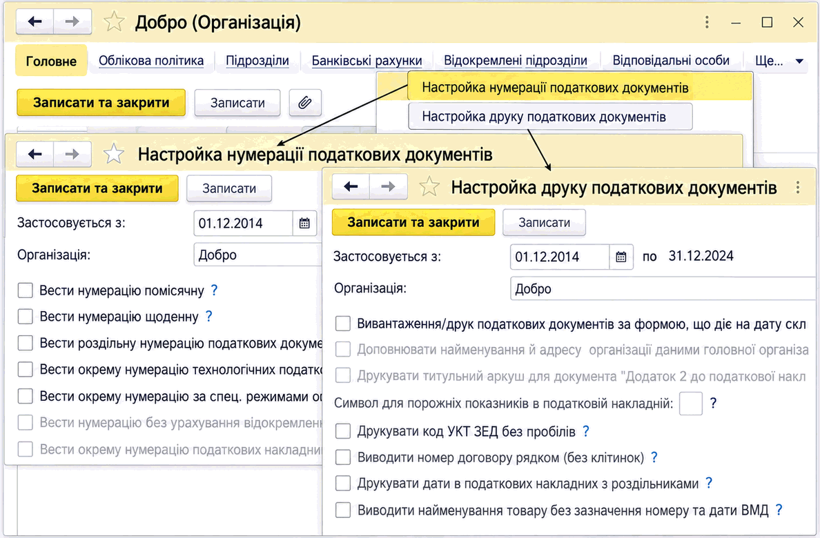This screenshot has width=820, height=538.
Task: Click Записати in Добро window
Action: pos(237,103)
